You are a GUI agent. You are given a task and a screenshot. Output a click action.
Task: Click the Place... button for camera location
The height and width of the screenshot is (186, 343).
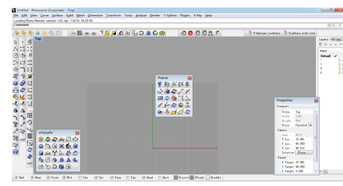(303, 153)
